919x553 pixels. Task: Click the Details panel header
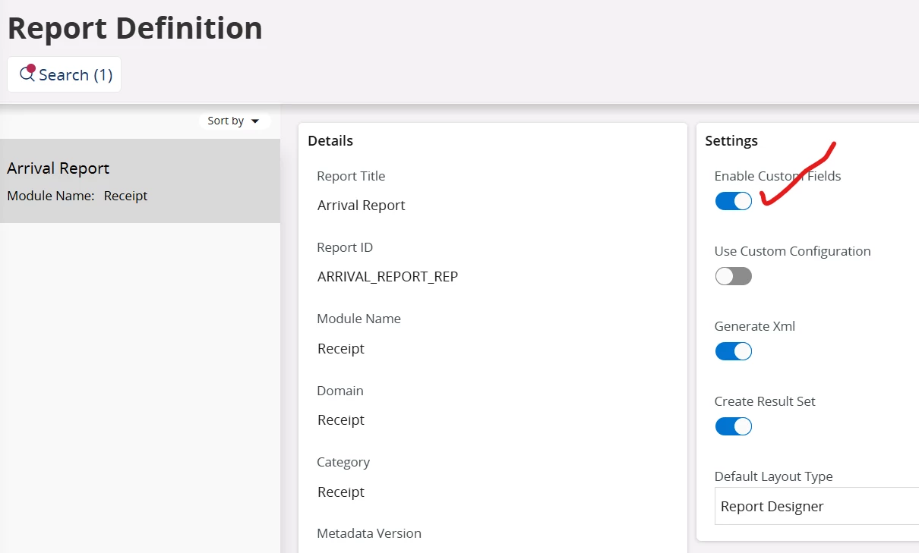tap(330, 140)
